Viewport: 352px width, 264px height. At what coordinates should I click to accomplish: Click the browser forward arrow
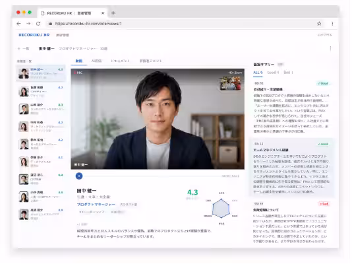pyautogui.click(x=28, y=24)
